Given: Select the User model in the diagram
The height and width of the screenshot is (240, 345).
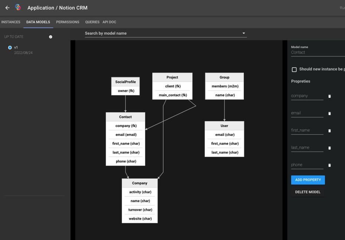Looking at the screenshot, I should click(x=224, y=126).
